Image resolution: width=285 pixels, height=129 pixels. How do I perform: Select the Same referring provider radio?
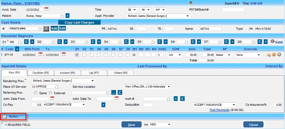(35, 93)
